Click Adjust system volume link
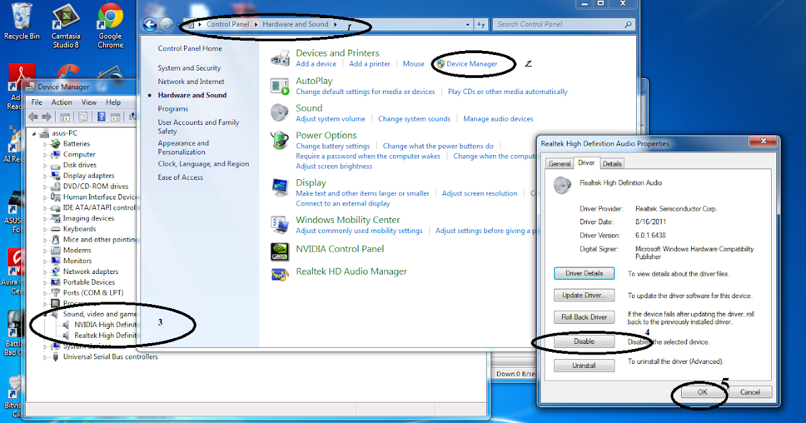The height and width of the screenshot is (423, 806). (330, 119)
